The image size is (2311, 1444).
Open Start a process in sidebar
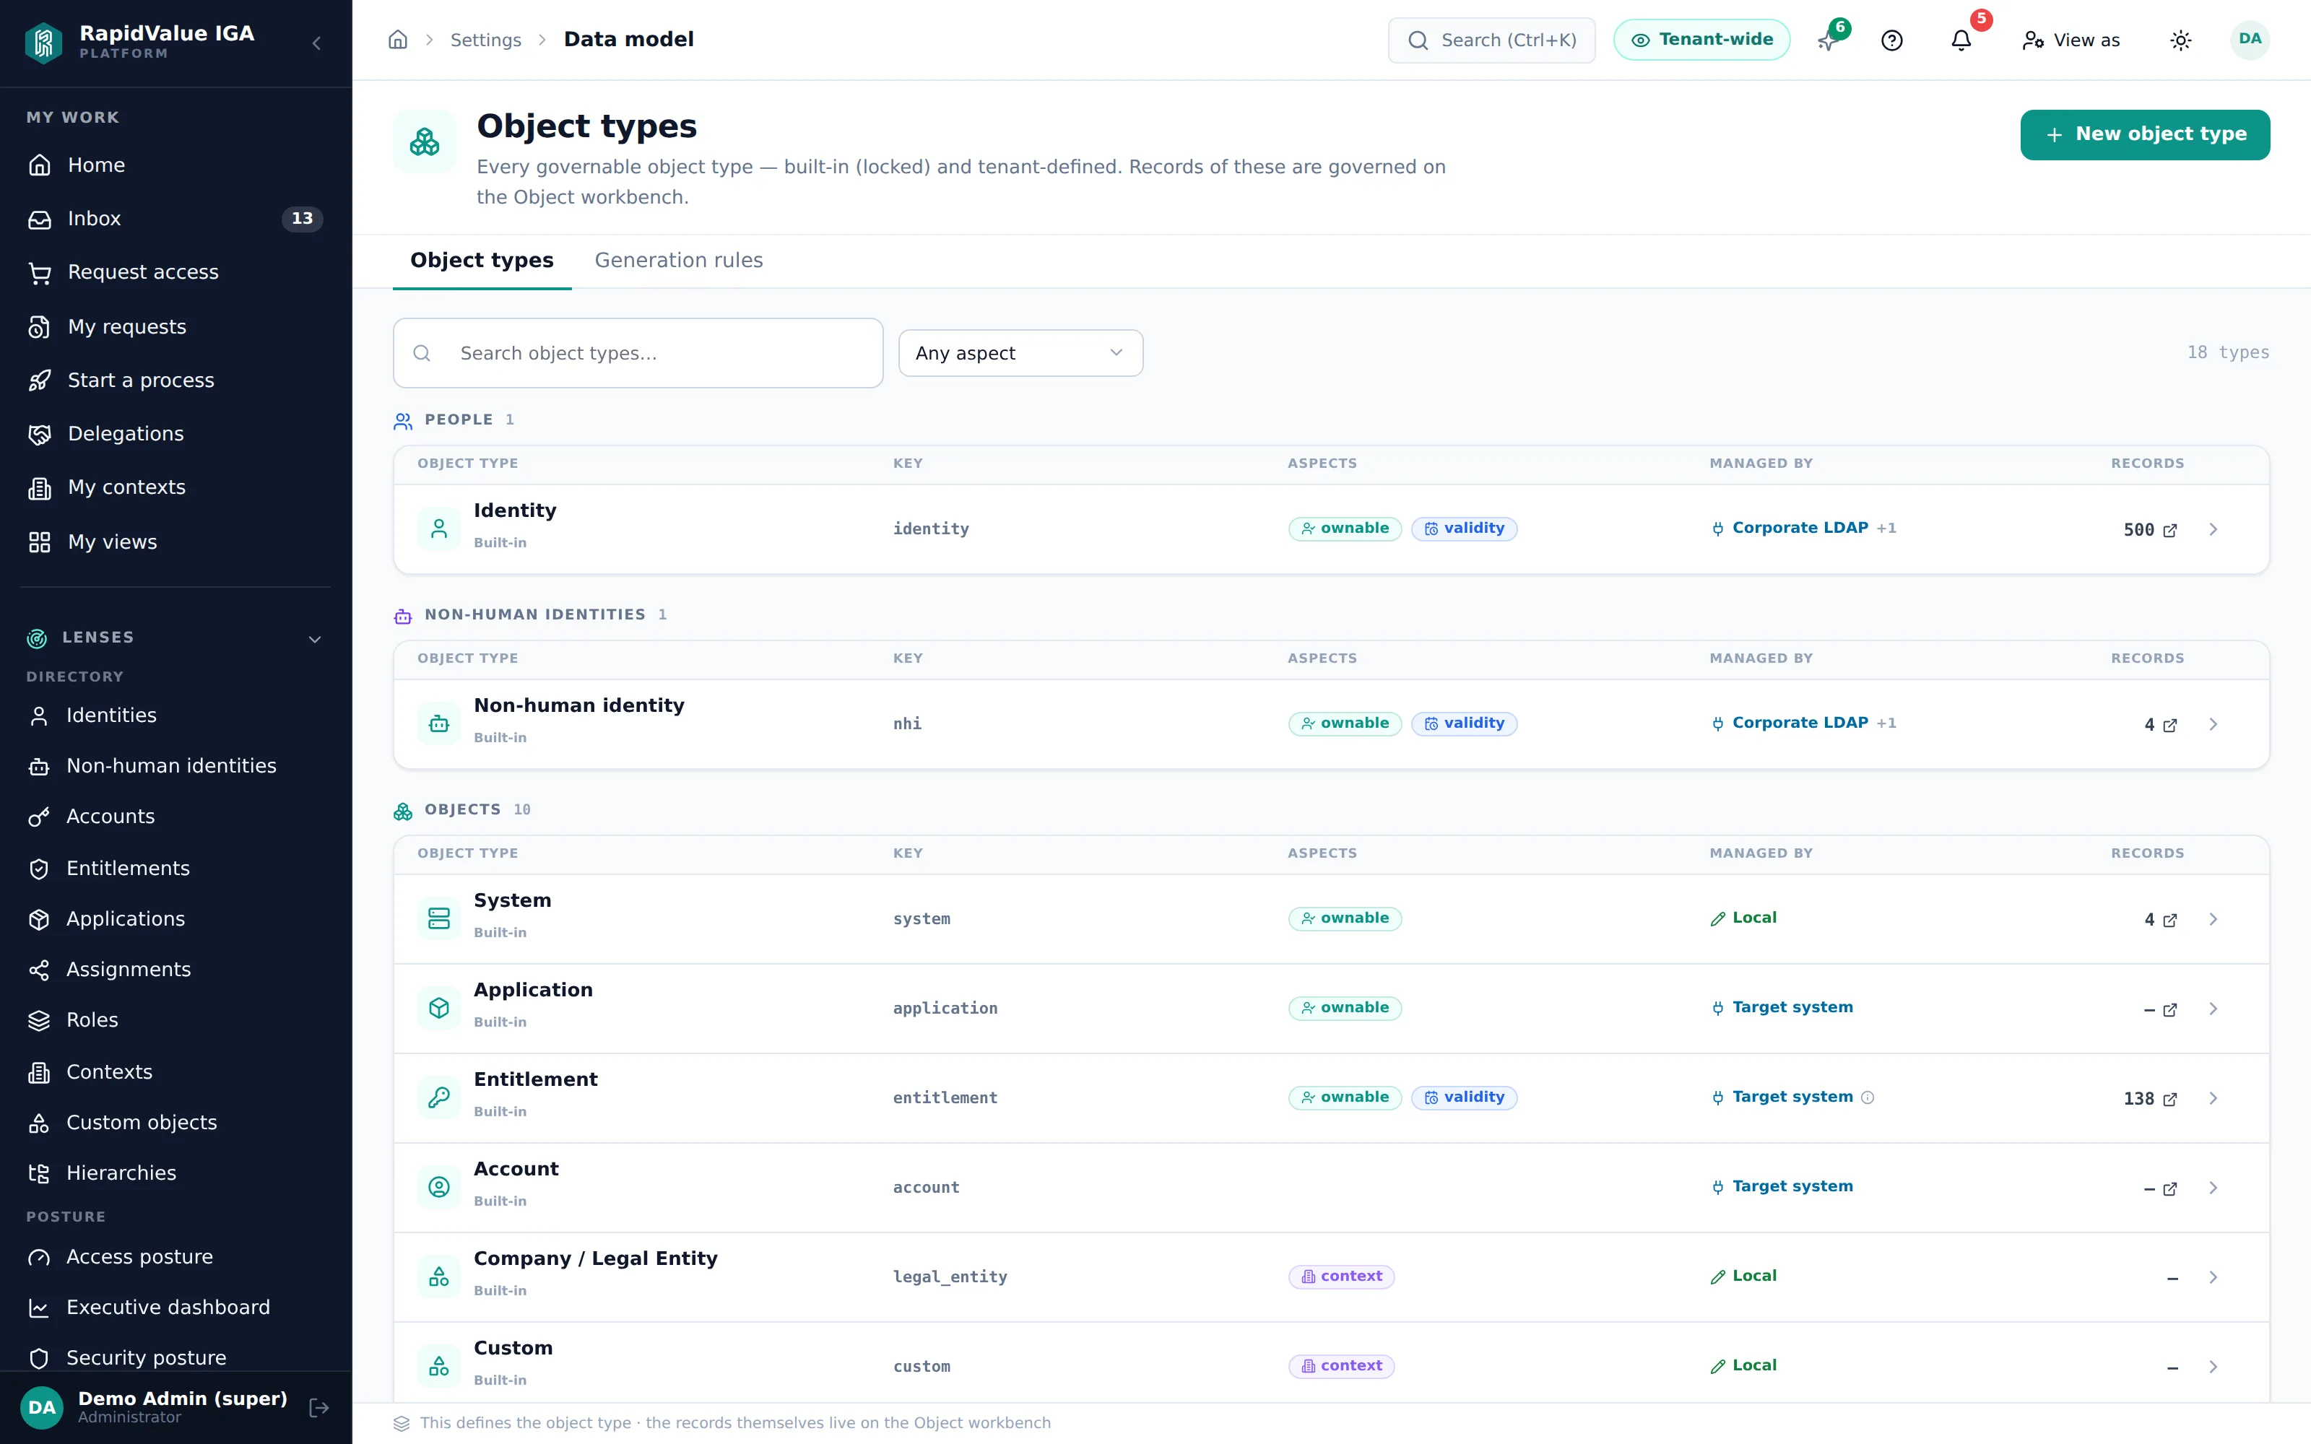(175, 380)
